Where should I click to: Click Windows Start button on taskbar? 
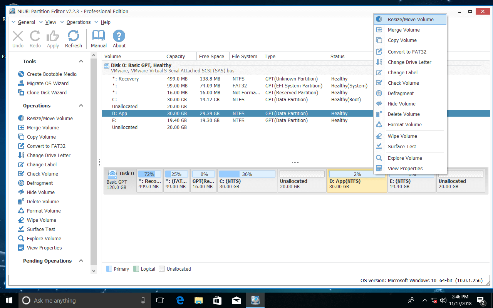(9, 300)
